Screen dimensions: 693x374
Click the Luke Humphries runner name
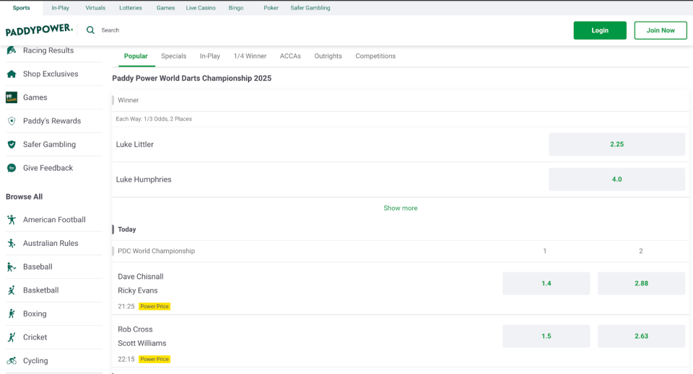[144, 179]
